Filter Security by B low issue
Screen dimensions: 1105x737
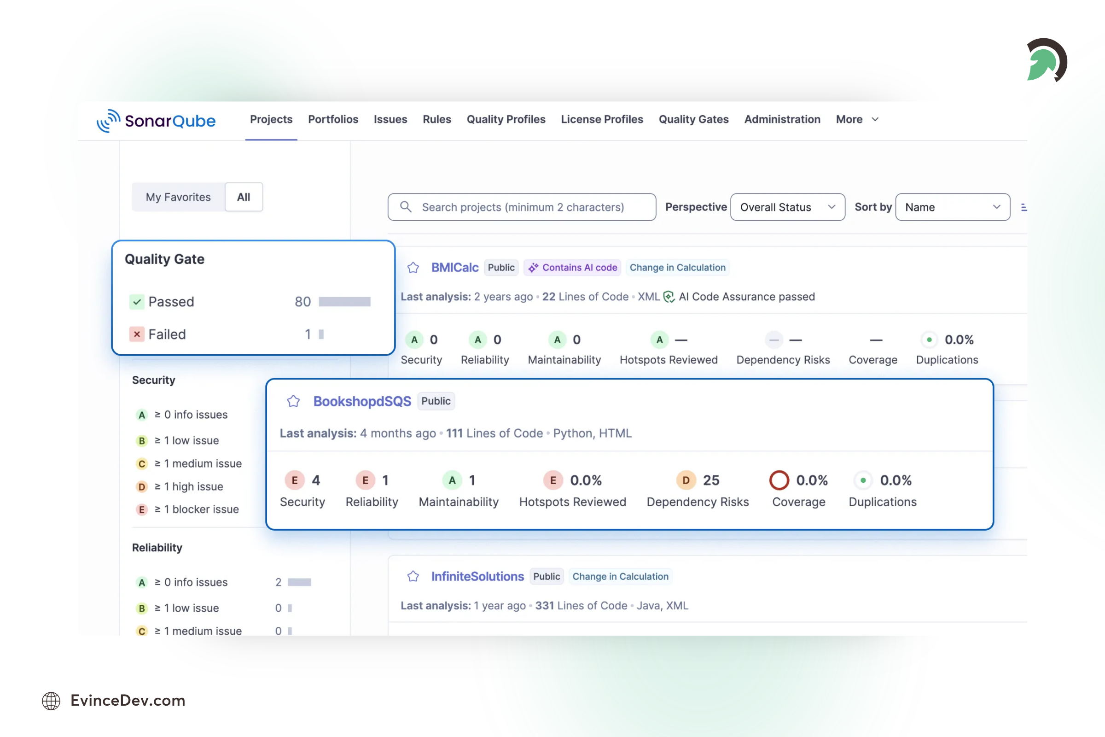coord(178,440)
